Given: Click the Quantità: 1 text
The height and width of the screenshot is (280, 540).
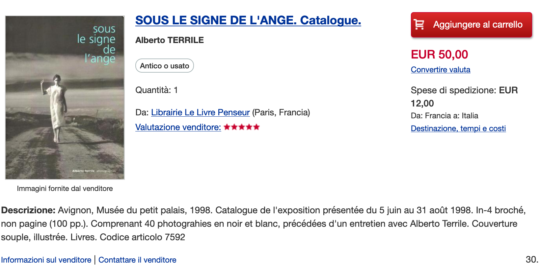Looking at the screenshot, I should coord(157,90).
